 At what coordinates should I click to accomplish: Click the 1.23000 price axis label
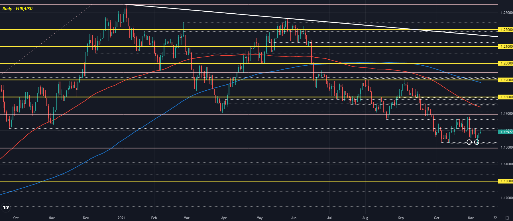point(506,13)
